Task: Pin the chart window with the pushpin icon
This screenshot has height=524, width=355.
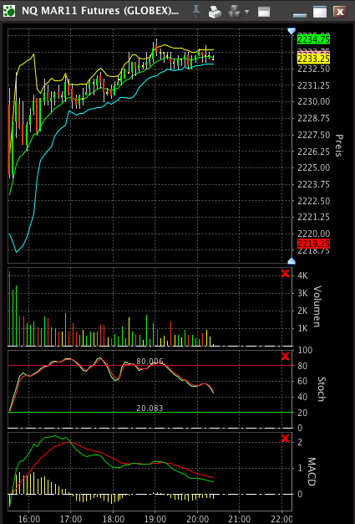Action: tap(196, 12)
